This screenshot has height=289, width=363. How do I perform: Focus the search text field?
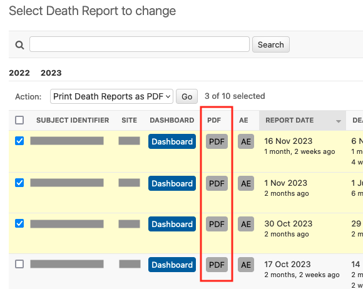[x=140, y=44]
